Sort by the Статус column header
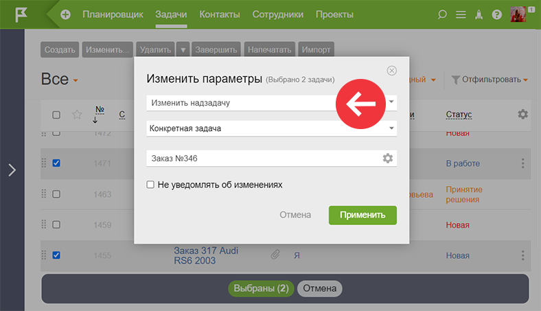The height and width of the screenshot is (311, 541). tap(459, 115)
